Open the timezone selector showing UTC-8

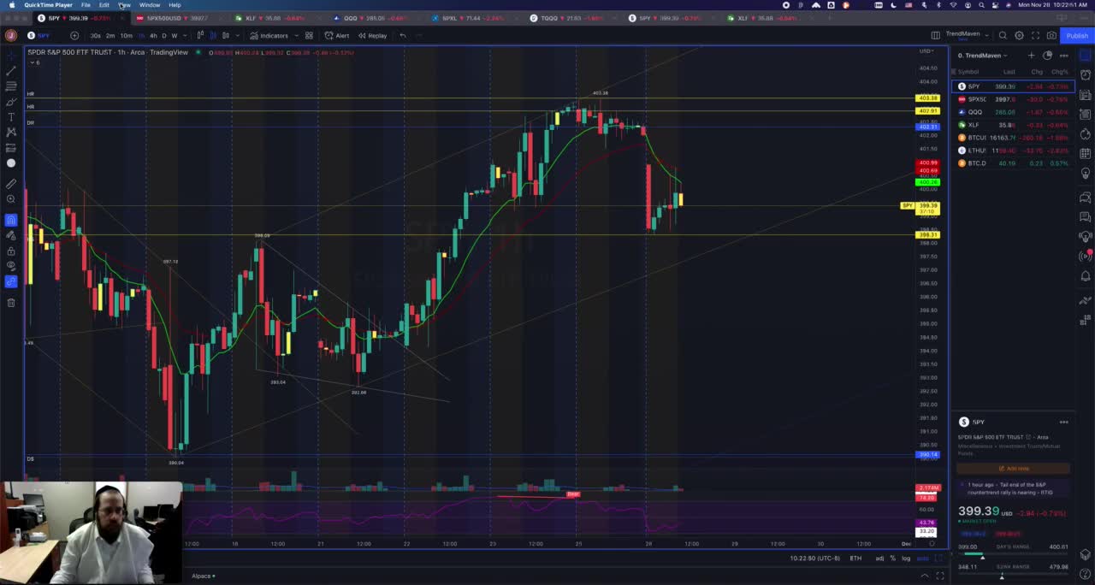tap(814, 558)
